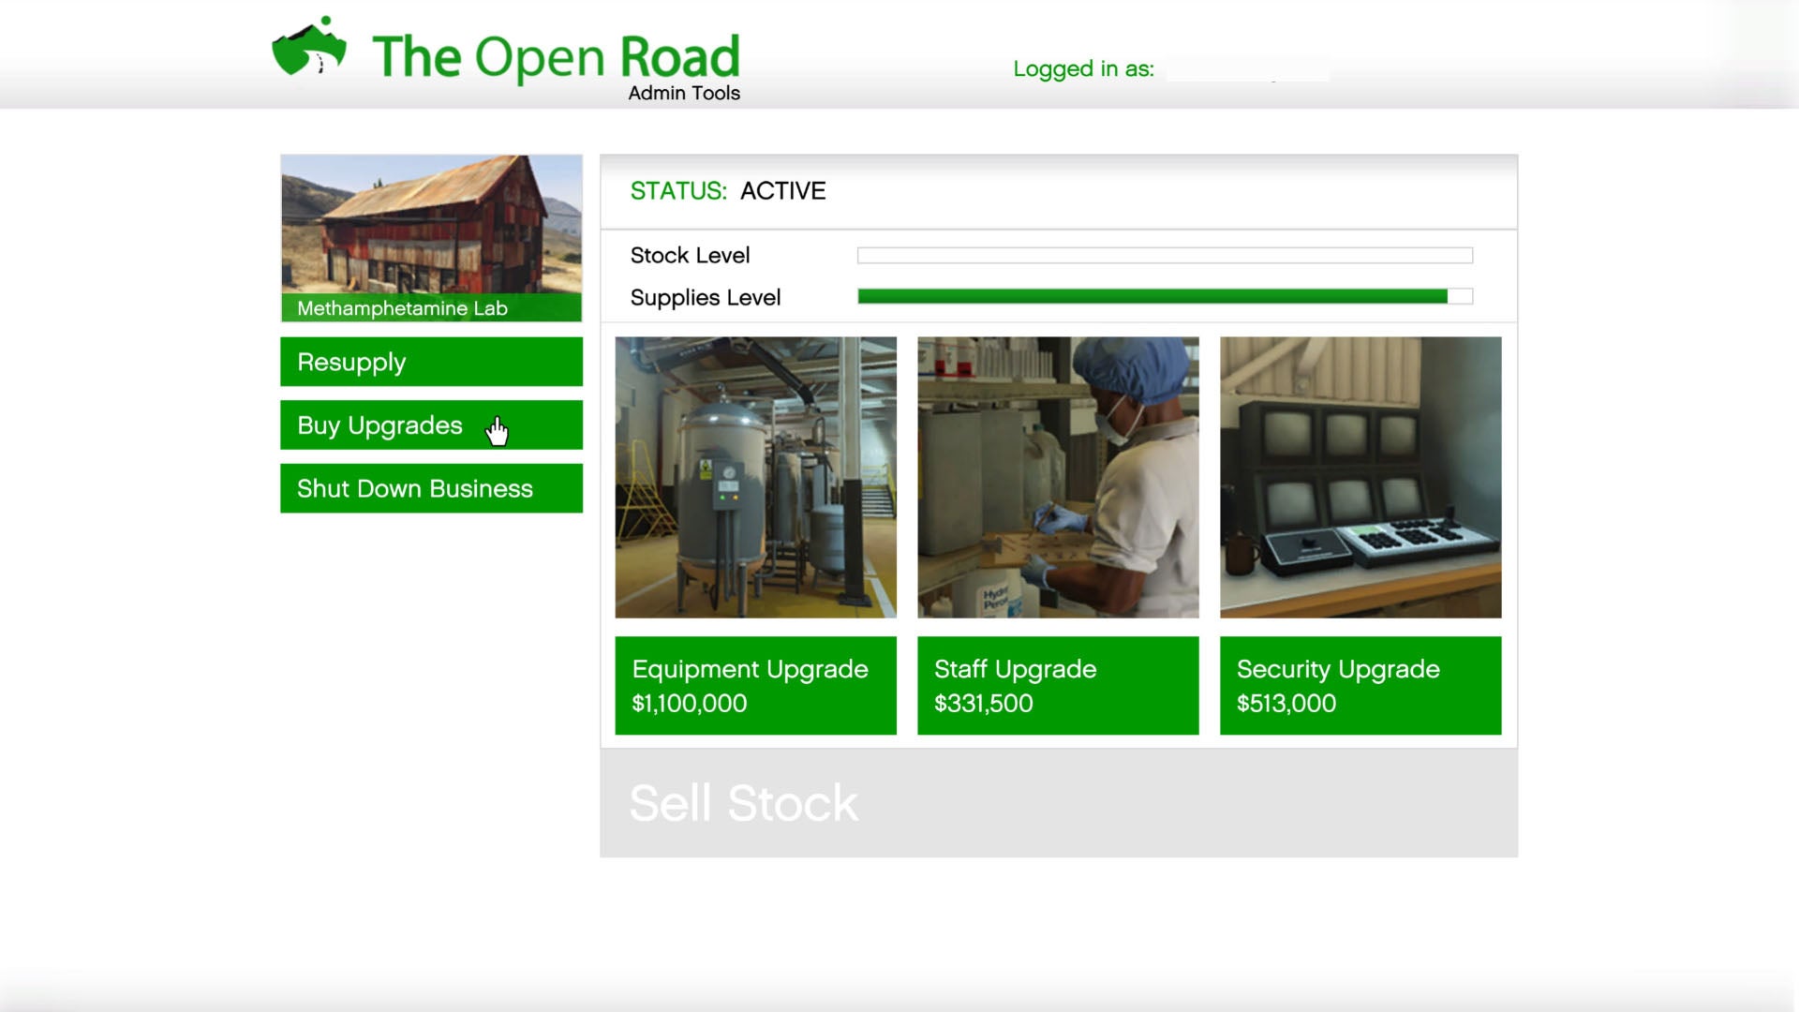Click the ACTIVE status indicator
The width and height of the screenshot is (1799, 1012).
tap(783, 191)
